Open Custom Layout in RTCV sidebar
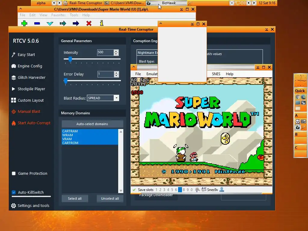This screenshot has height=231, width=308. click(27, 100)
